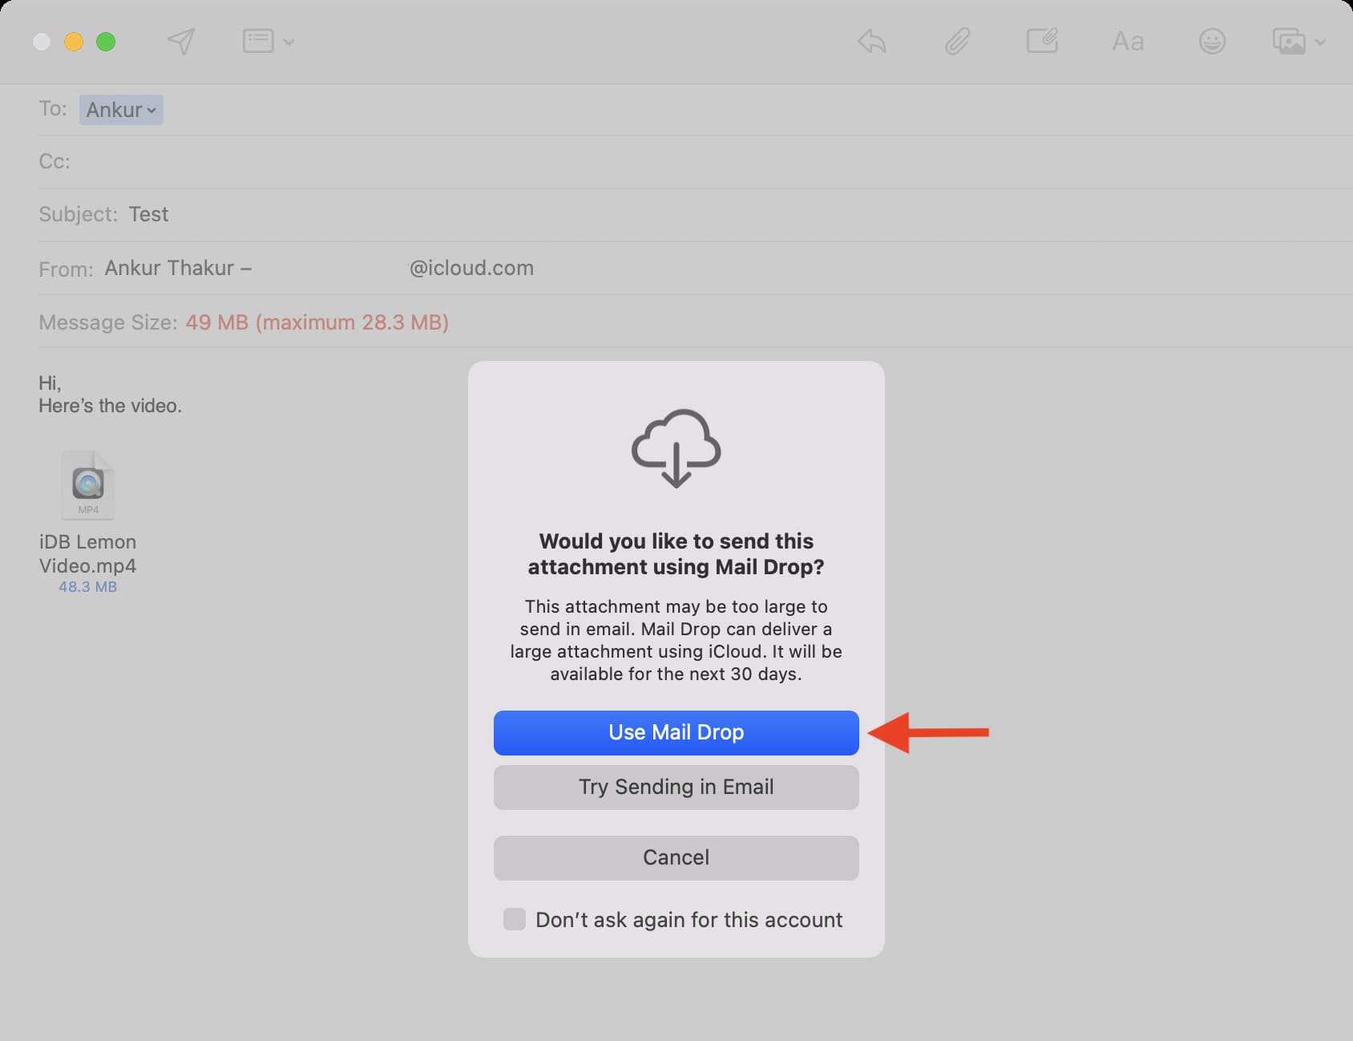Screen dimensions: 1353x1041
Task: Open the Markup compose icon
Action: (x=1042, y=41)
